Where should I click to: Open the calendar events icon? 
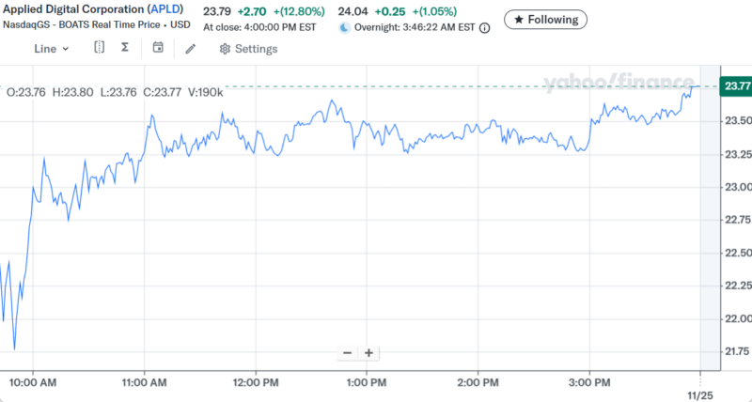point(158,48)
